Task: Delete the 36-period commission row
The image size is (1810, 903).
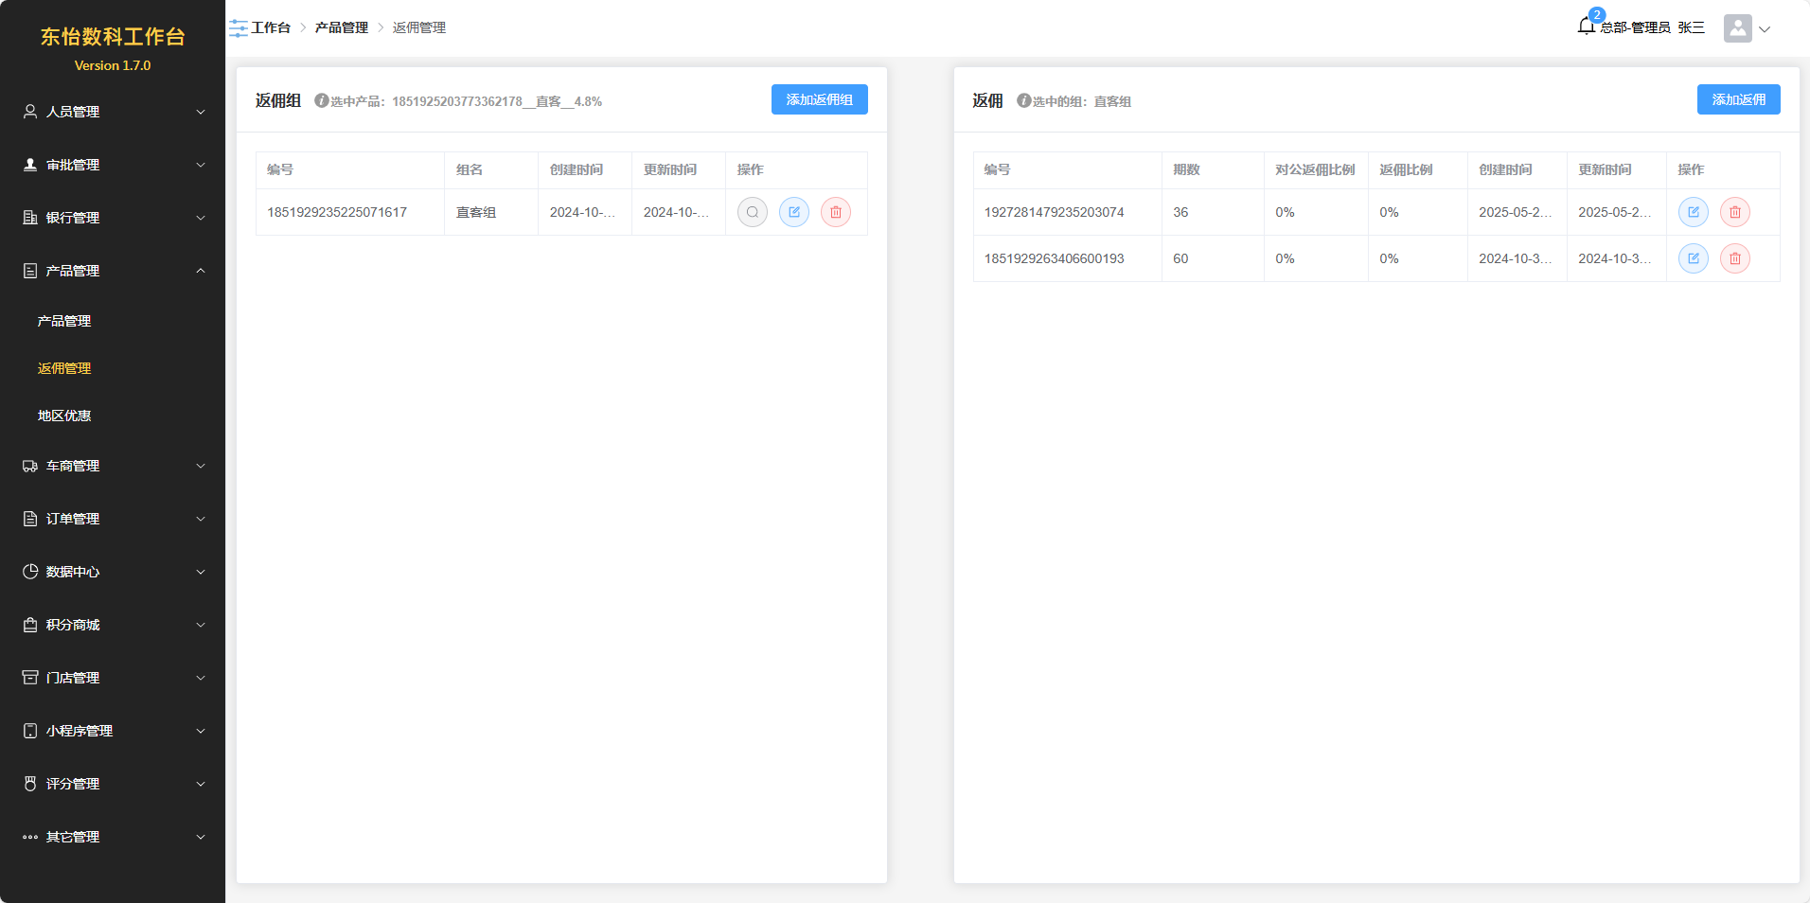Action: 1734,212
